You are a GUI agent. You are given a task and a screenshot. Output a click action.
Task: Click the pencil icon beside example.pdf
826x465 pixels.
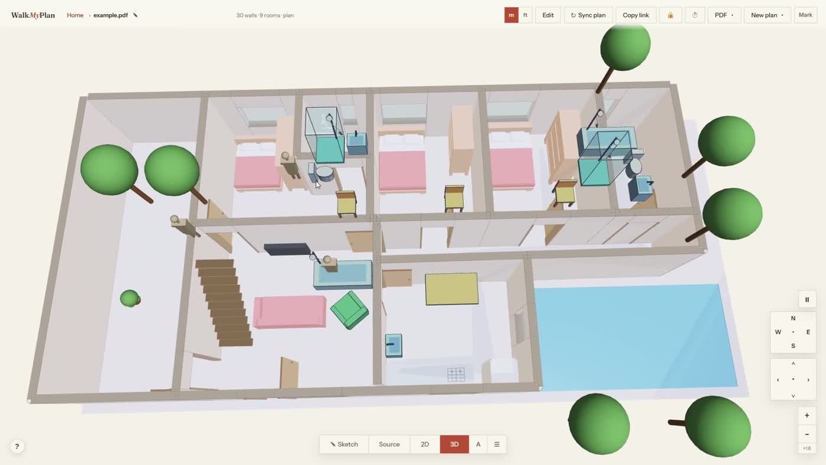pyautogui.click(x=135, y=15)
